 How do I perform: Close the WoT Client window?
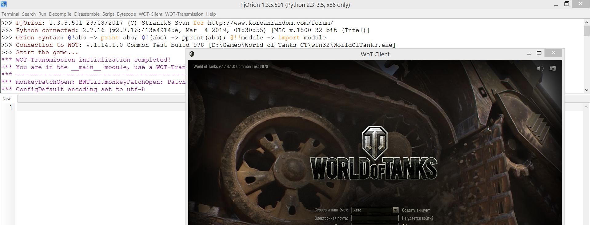coord(553,53)
